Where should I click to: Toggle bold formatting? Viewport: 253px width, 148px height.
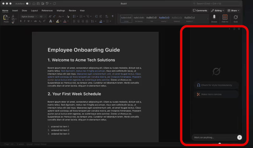point(21,21)
